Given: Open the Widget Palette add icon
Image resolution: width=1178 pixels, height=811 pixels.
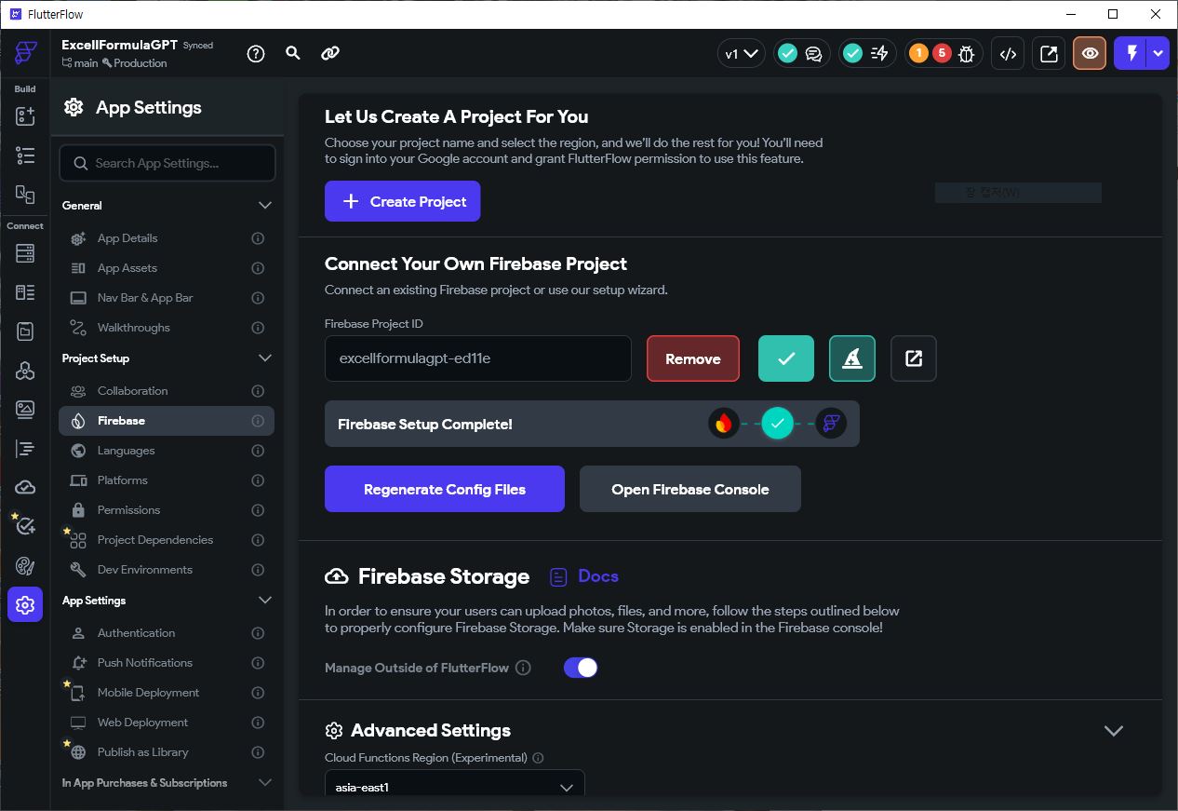Looking at the screenshot, I should (x=25, y=116).
